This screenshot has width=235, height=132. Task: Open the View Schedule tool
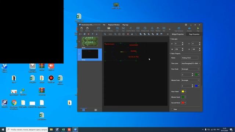point(179,29)
